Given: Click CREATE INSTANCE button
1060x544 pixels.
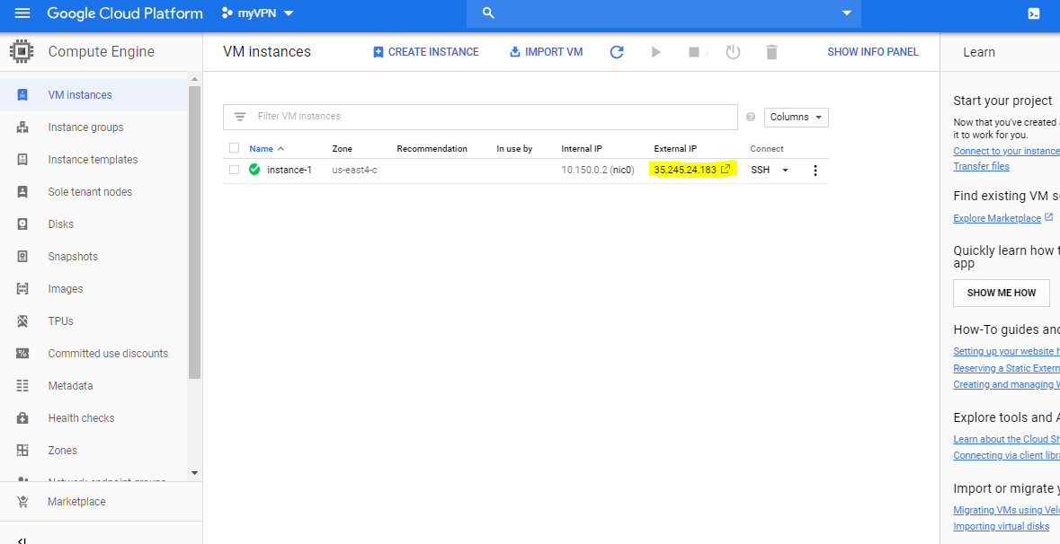Looking at the screenshot, I should coord(426,52).
